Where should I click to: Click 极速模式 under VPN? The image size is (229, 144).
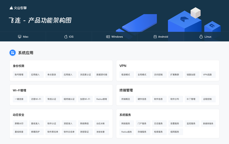(126, 75)
